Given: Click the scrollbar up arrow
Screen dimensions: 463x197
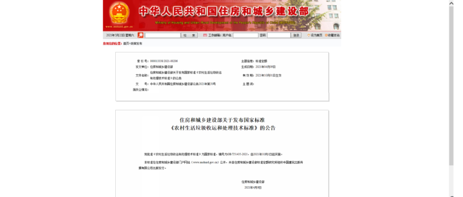Looking at the screenshot, I should coord(451,3).
